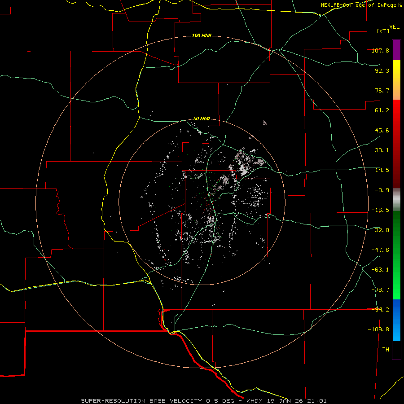The height and width of the screenshot is (404, 404).
Task: Click the blue segment of the color bar
Action: click(396, 320)
